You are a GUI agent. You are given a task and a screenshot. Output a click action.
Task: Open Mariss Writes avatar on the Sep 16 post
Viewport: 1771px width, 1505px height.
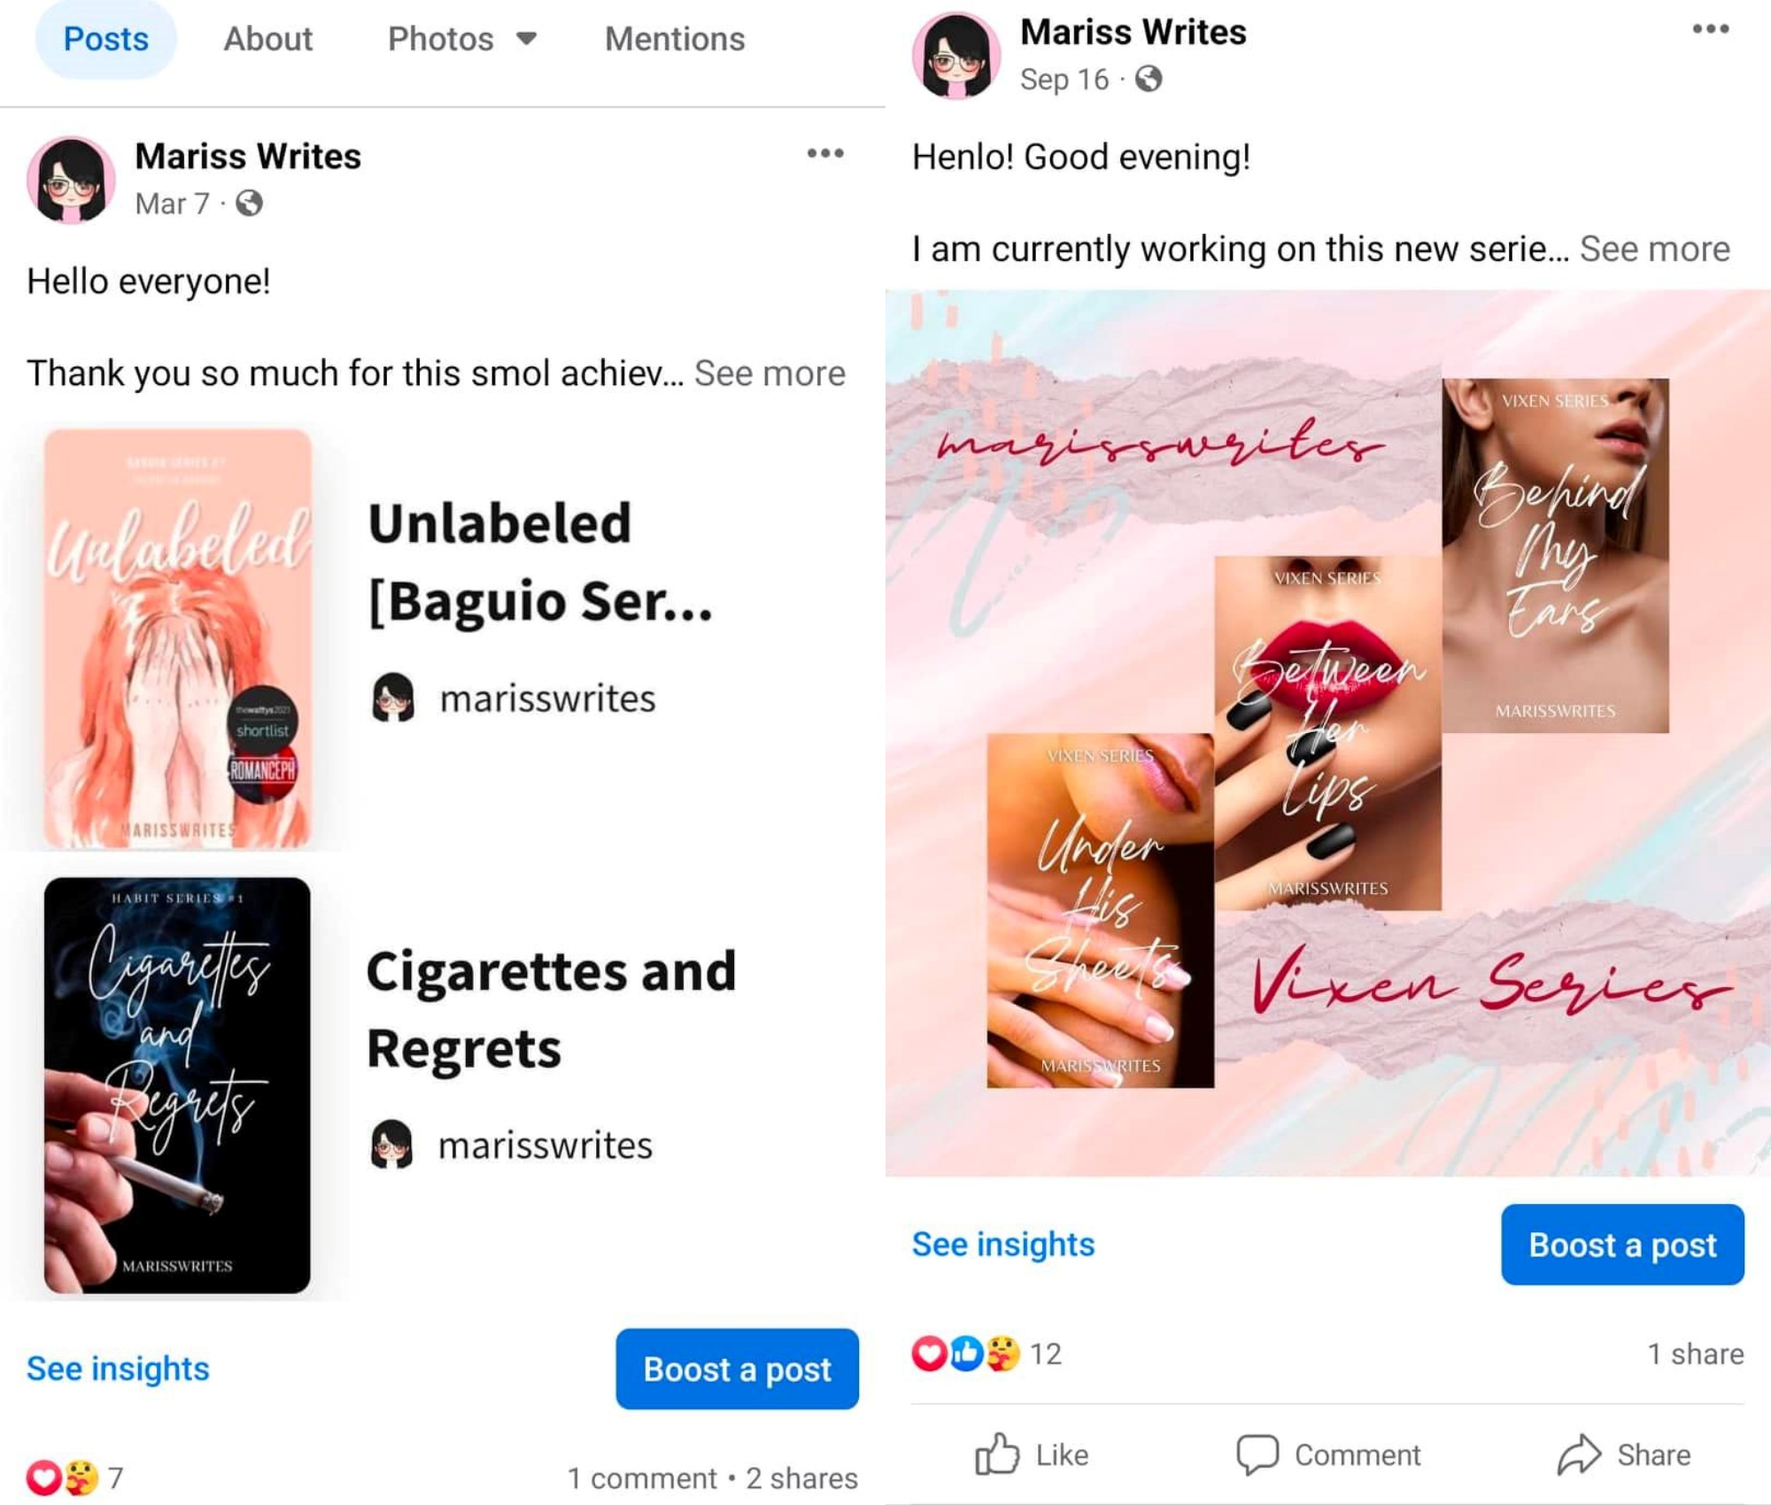pos(956,56)
